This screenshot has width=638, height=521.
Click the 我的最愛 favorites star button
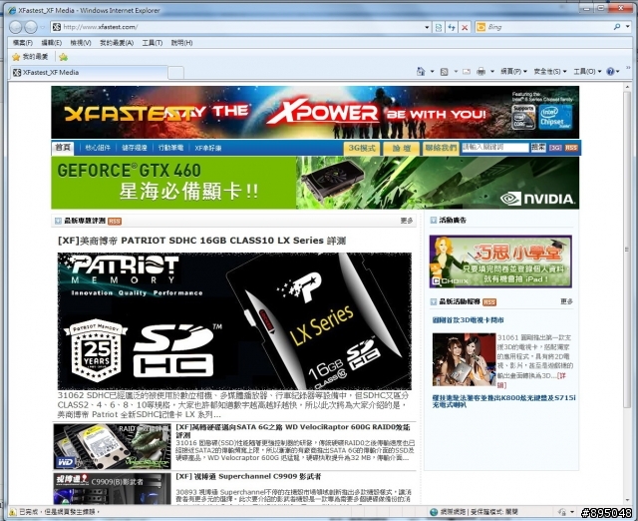[x=30, y=57]
